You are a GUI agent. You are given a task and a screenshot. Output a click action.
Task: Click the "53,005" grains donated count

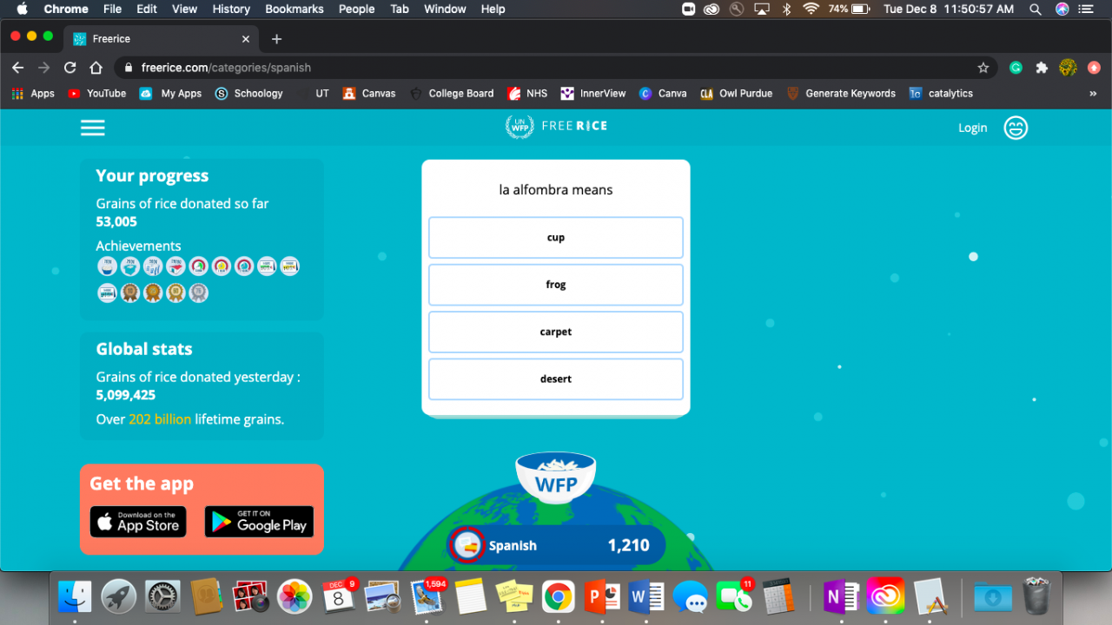116,221
